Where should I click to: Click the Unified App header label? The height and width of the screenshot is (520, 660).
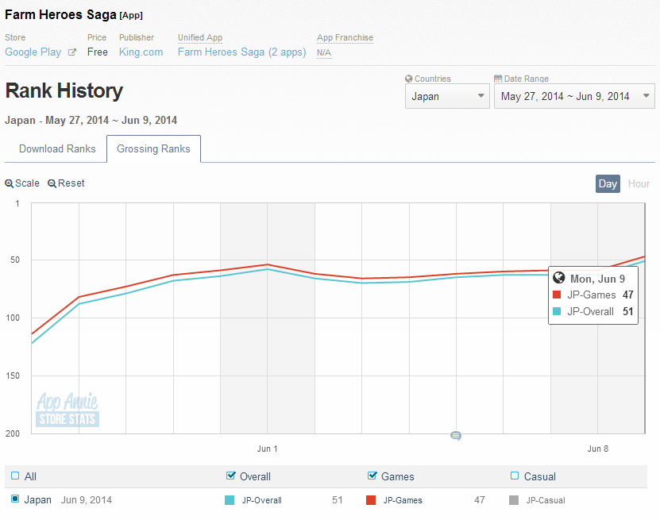point(200,37)
